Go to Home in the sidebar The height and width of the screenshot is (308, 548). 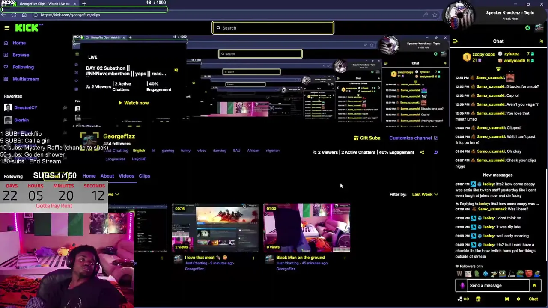click(19, 43)
